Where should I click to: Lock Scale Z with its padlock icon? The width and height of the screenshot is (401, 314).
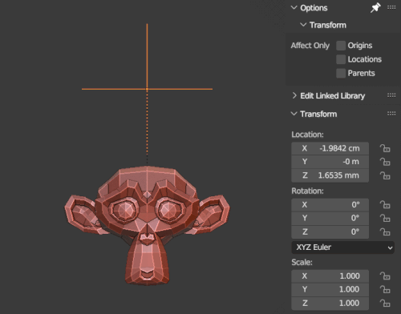tap(385, 303)
